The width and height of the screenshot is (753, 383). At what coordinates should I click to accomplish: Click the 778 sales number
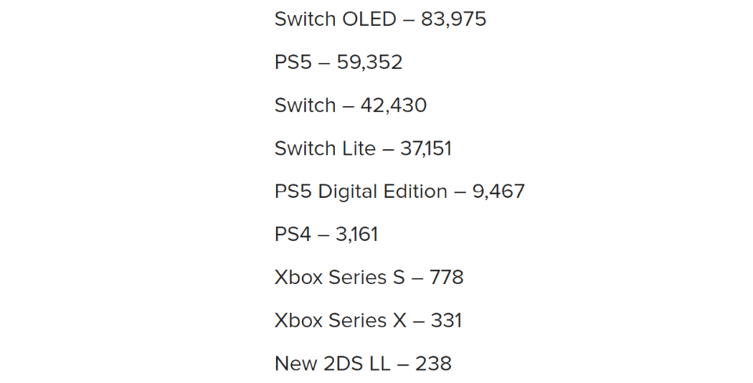coord(446,278)
